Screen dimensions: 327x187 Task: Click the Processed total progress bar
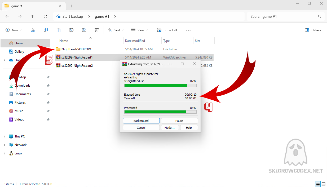click(x=160, y=112)
